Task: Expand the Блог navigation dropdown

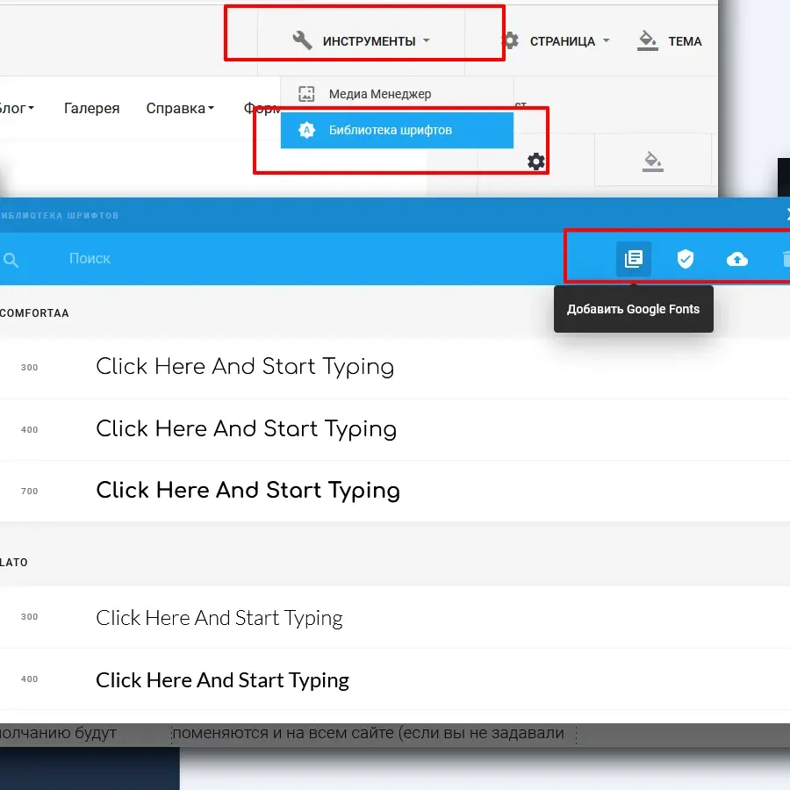Action: pyautogui.click(x=16, y=109)
